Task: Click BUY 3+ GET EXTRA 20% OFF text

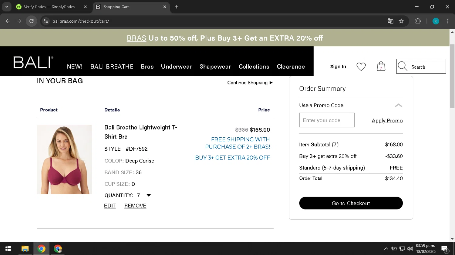Action: click(232, 158)
